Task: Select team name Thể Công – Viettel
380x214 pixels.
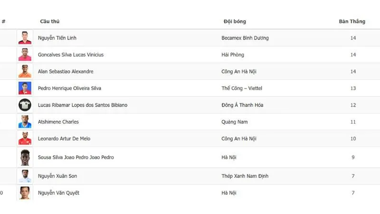Action: pyautogui.click(x=242, y=88)
